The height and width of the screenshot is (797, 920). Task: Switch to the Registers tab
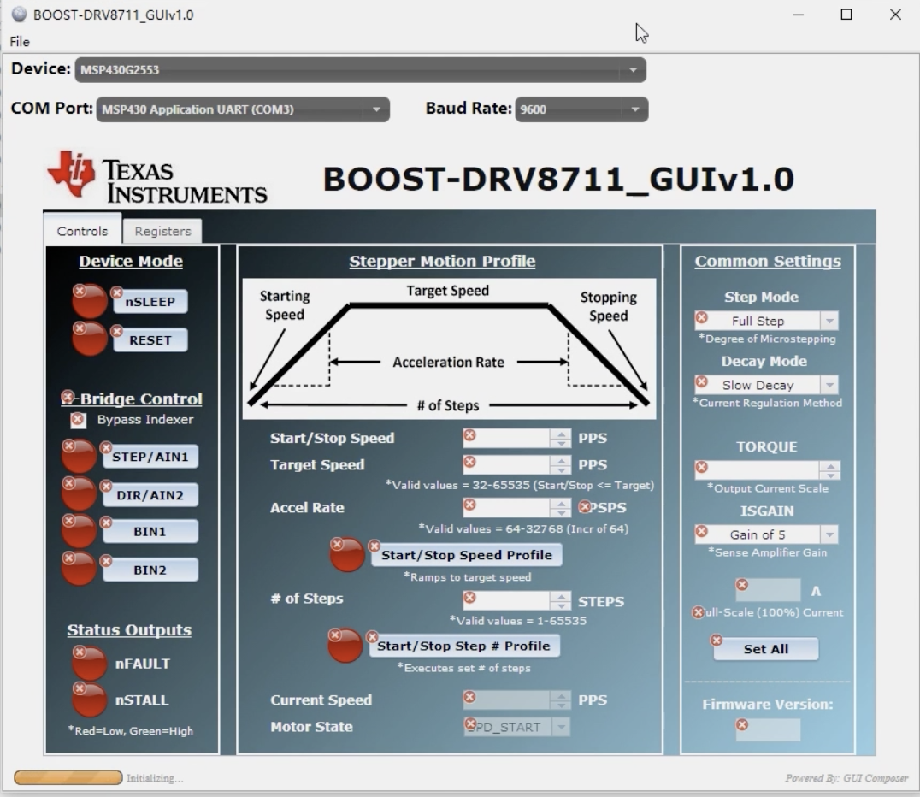162,231
